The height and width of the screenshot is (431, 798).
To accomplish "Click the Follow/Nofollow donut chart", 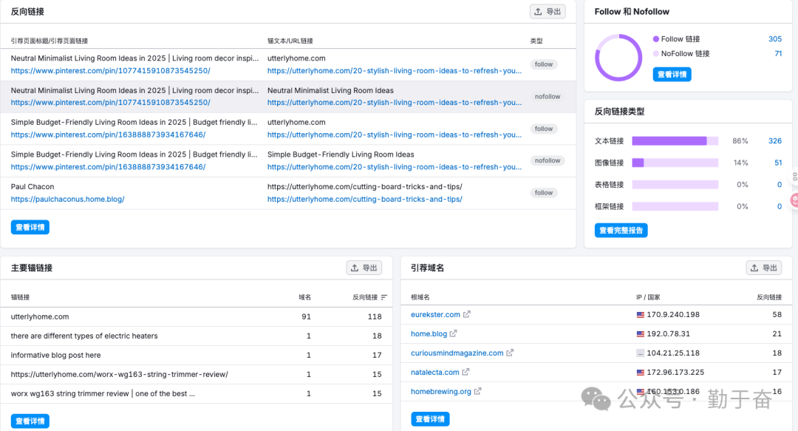I will [618, 58].
